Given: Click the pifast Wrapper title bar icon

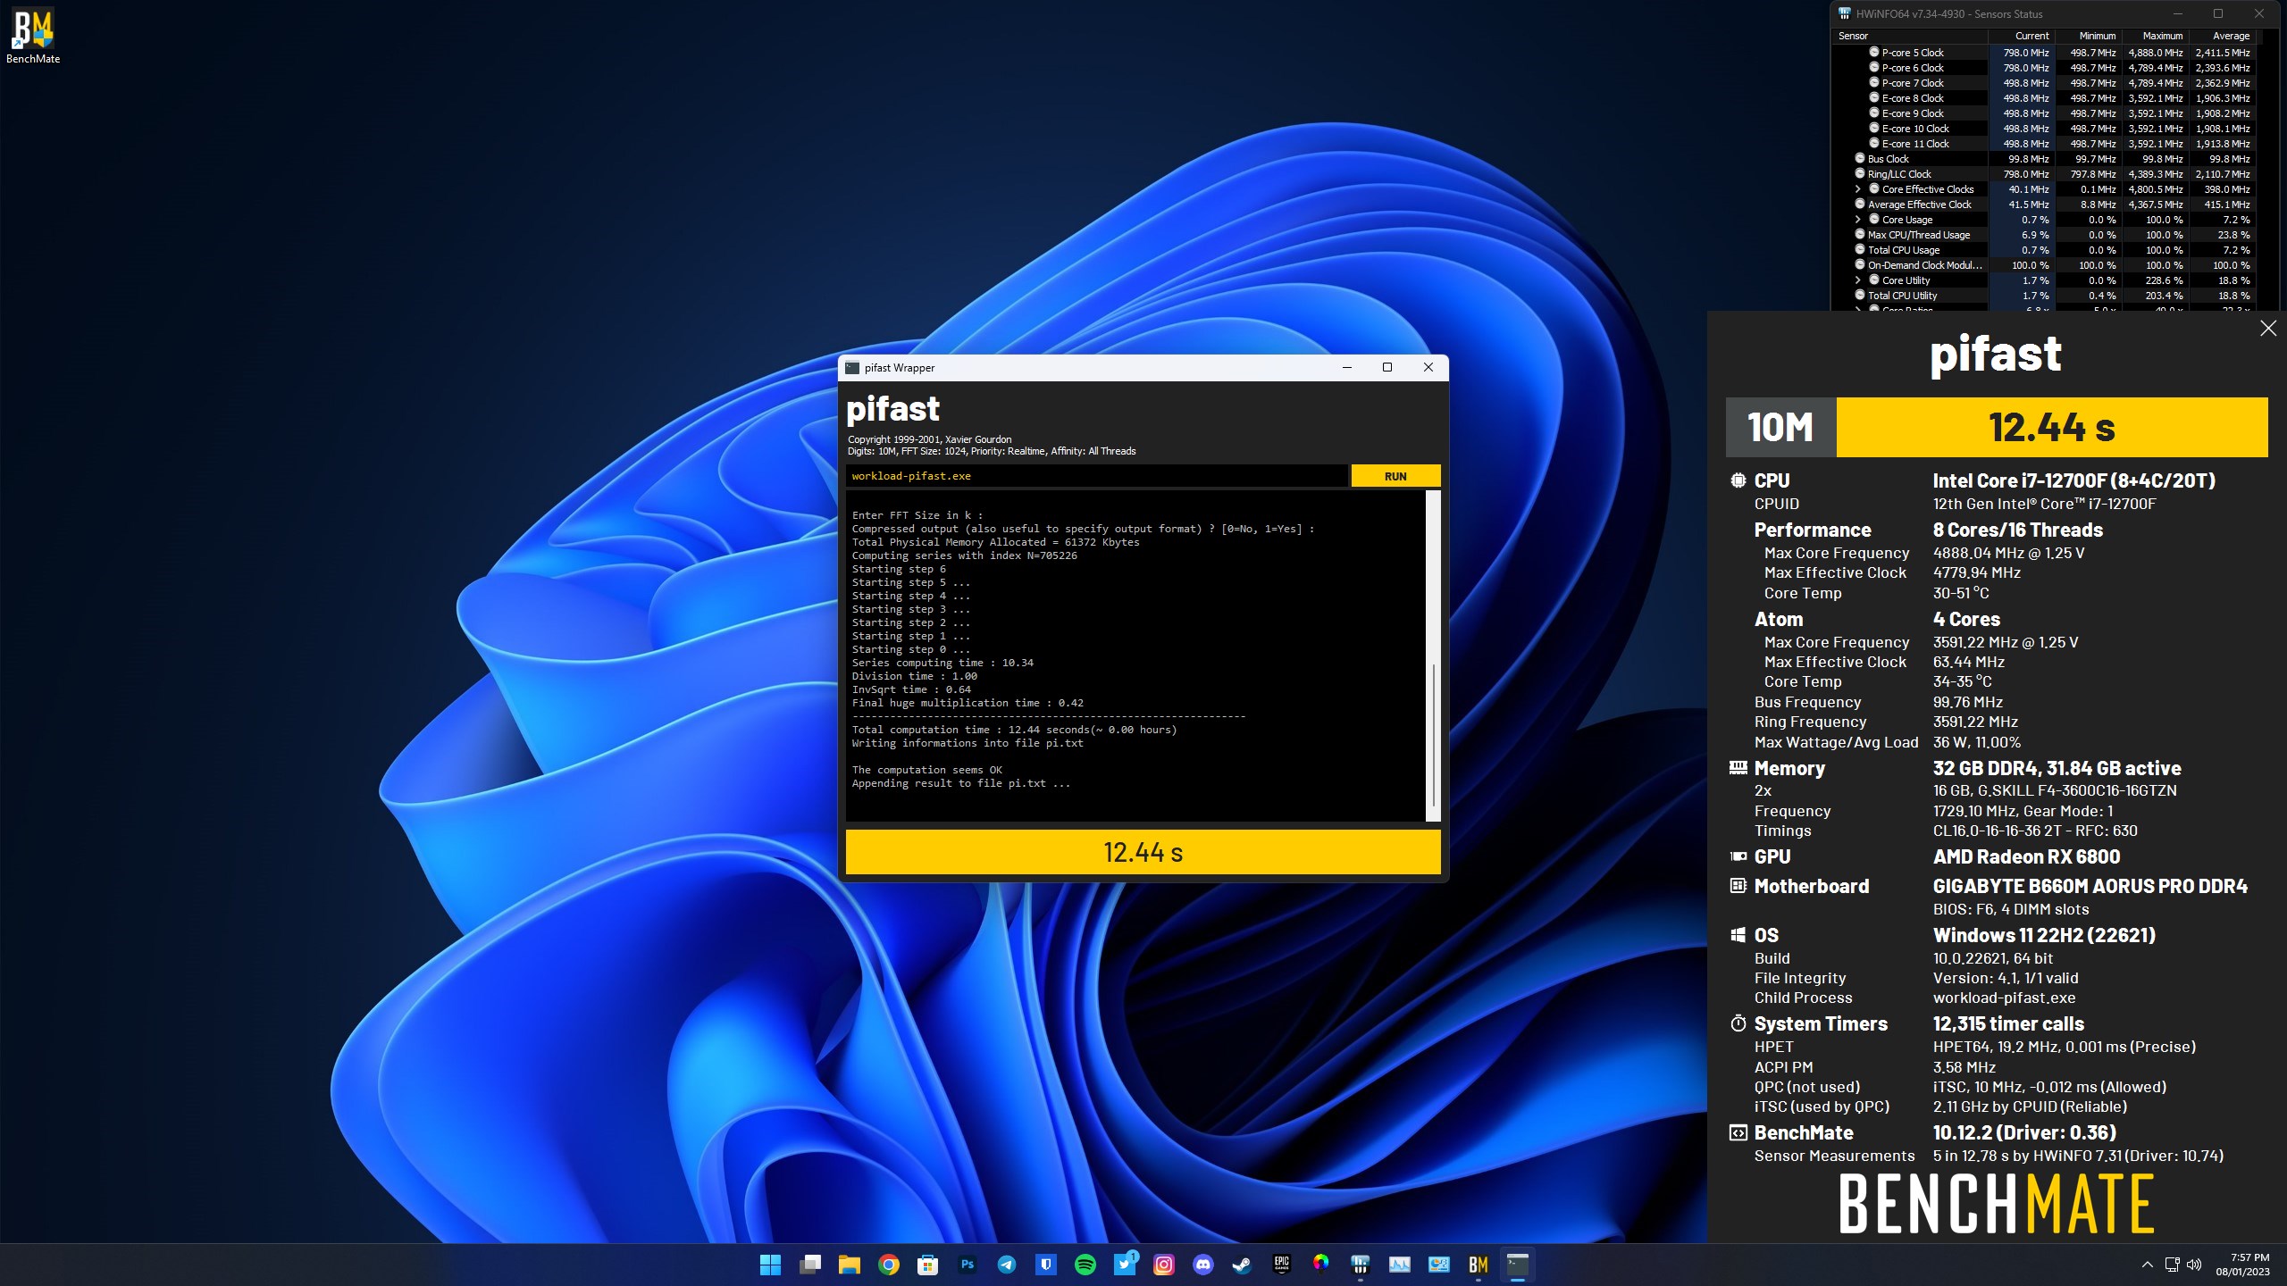Looking at the screenshot, I should click(852, 368).
